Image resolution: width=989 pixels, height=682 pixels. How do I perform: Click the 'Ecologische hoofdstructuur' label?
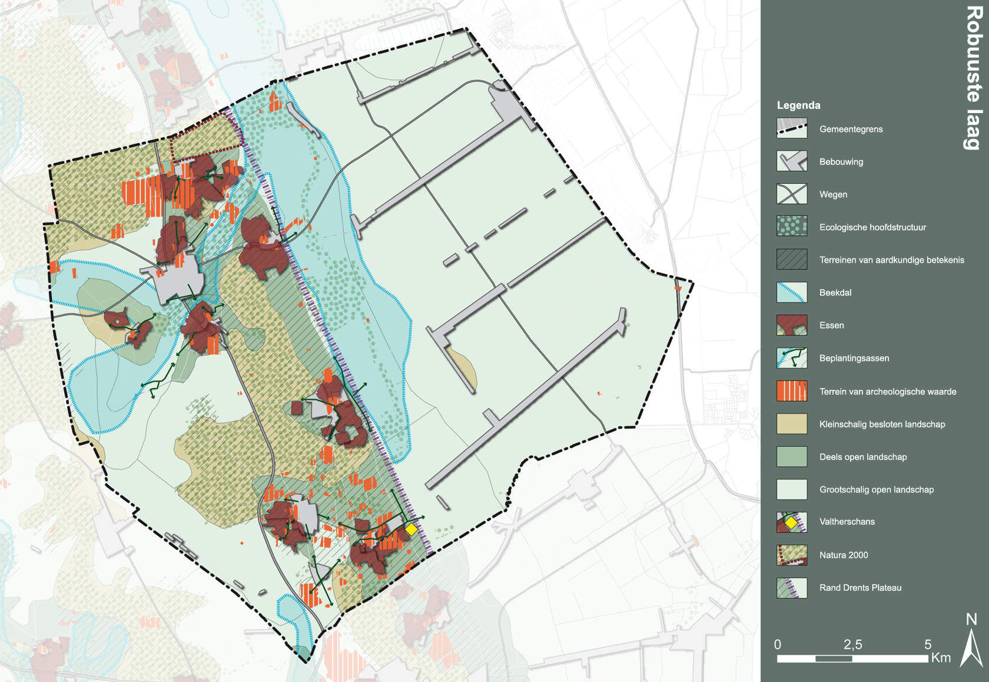872,227
